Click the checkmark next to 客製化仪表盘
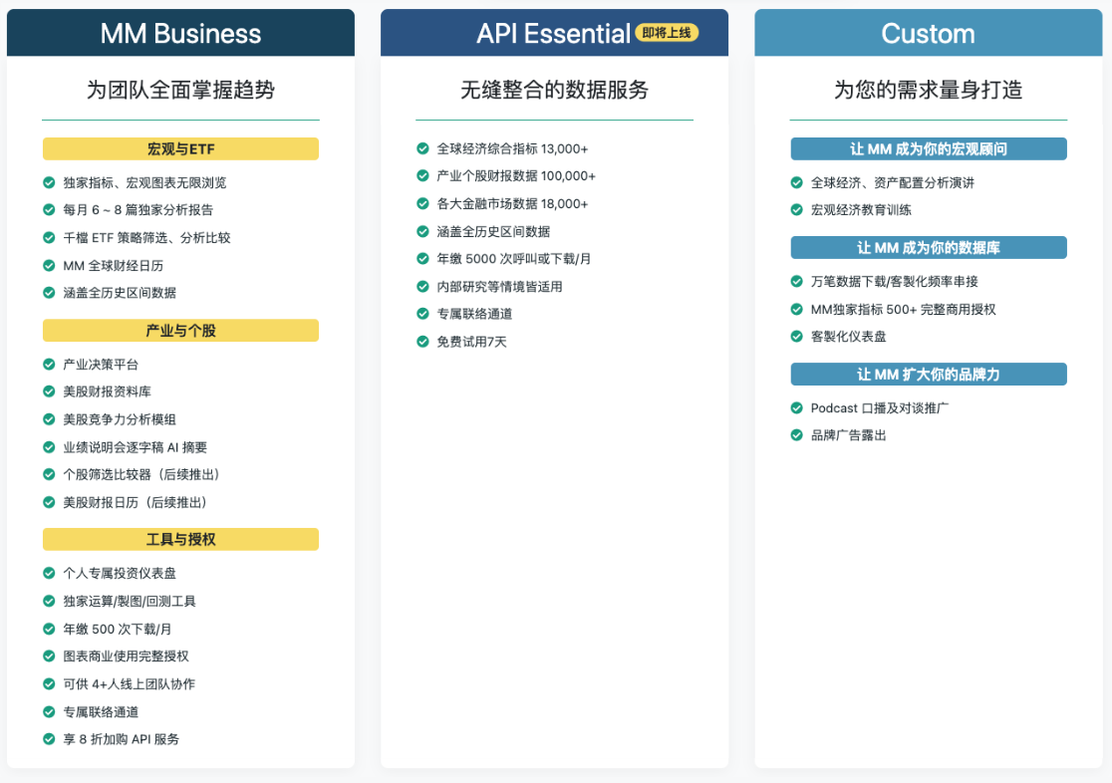Screen dimensions: 1112x783 coord(796,337)
